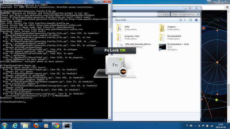Launch Firefox from the taskbar
The image size is (230, 129).
(x=36, y=126)
